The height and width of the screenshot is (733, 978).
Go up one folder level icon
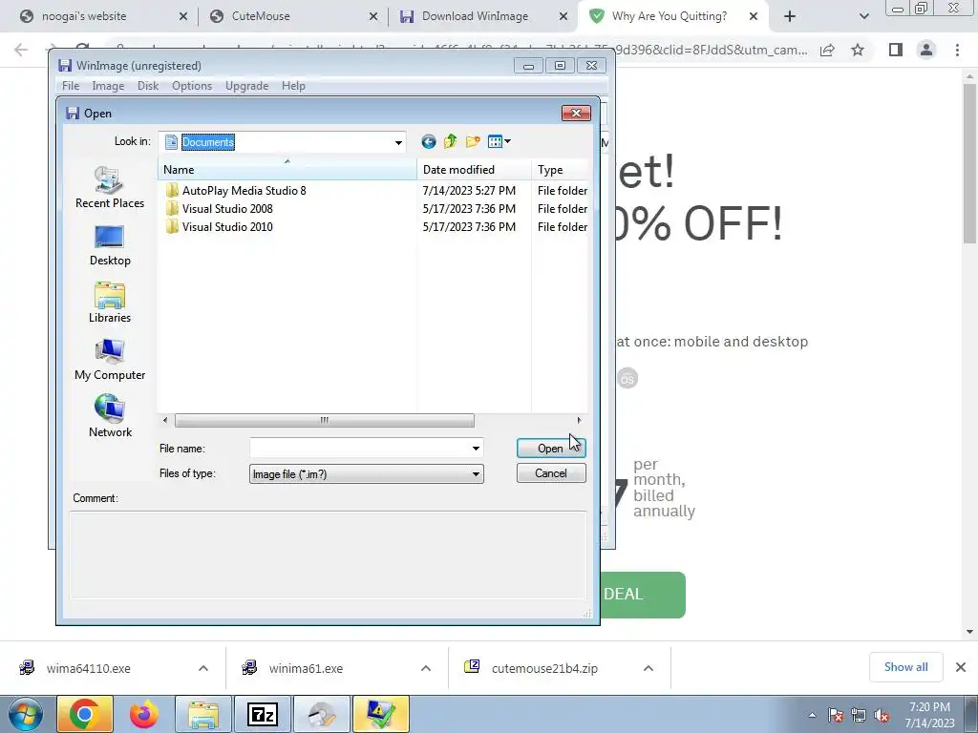451,142
